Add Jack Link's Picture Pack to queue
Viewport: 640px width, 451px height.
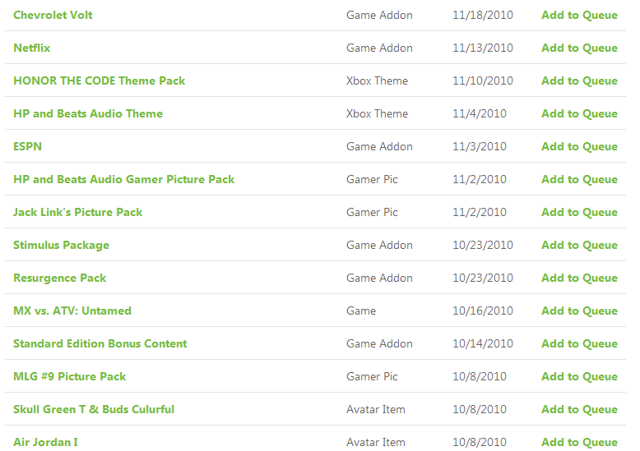(579, 213)
